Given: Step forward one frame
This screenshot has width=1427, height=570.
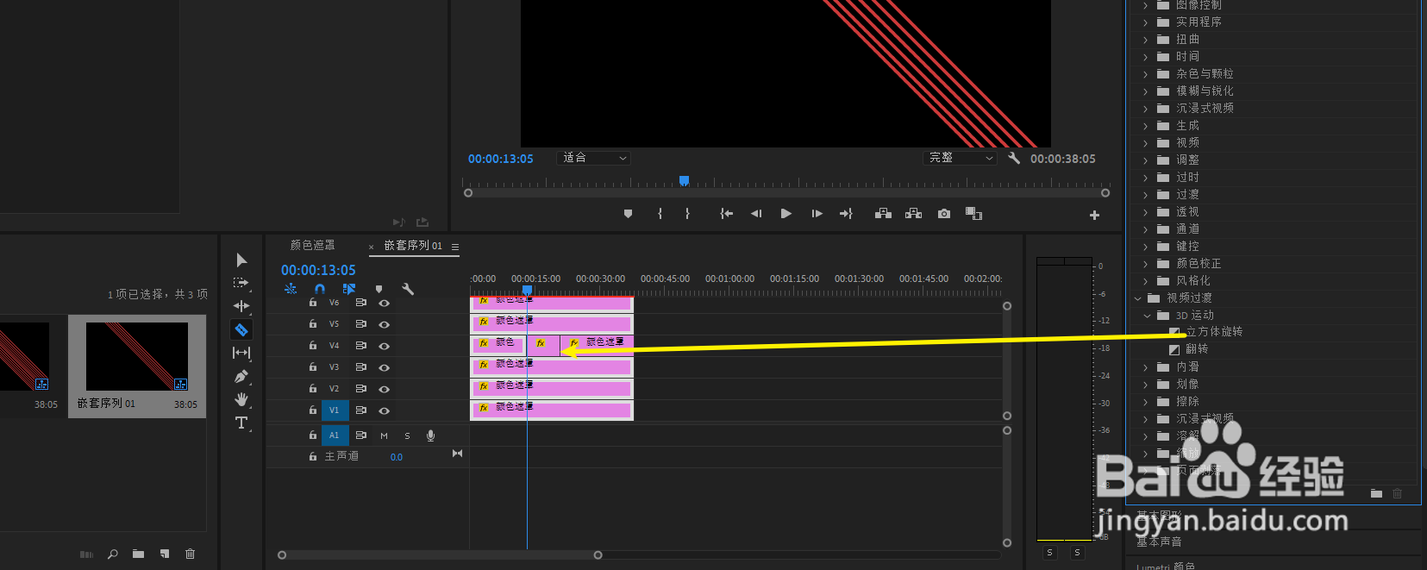Looking at the screenshot, I should click(817, 214).
